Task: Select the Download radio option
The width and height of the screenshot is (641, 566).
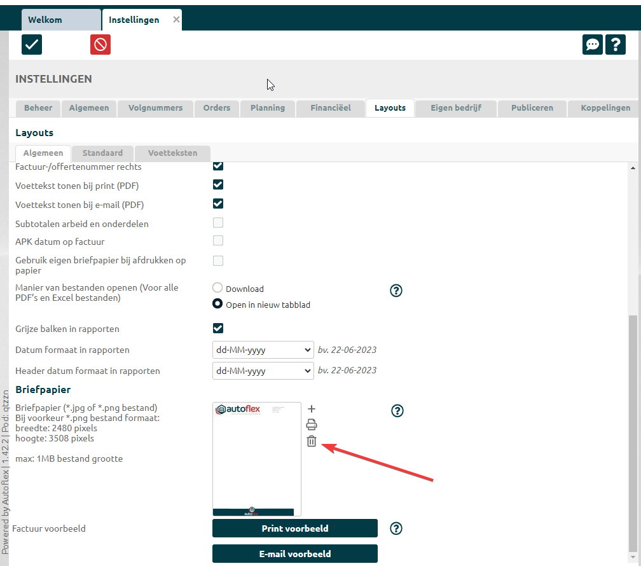Action: (218, 288)
